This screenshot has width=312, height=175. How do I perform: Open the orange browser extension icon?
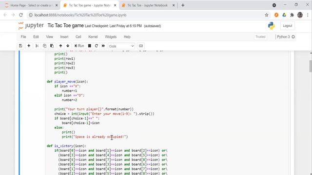tap(276, 15)
